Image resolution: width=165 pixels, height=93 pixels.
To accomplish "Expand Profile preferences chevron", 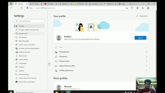I will tap(146, 70).
